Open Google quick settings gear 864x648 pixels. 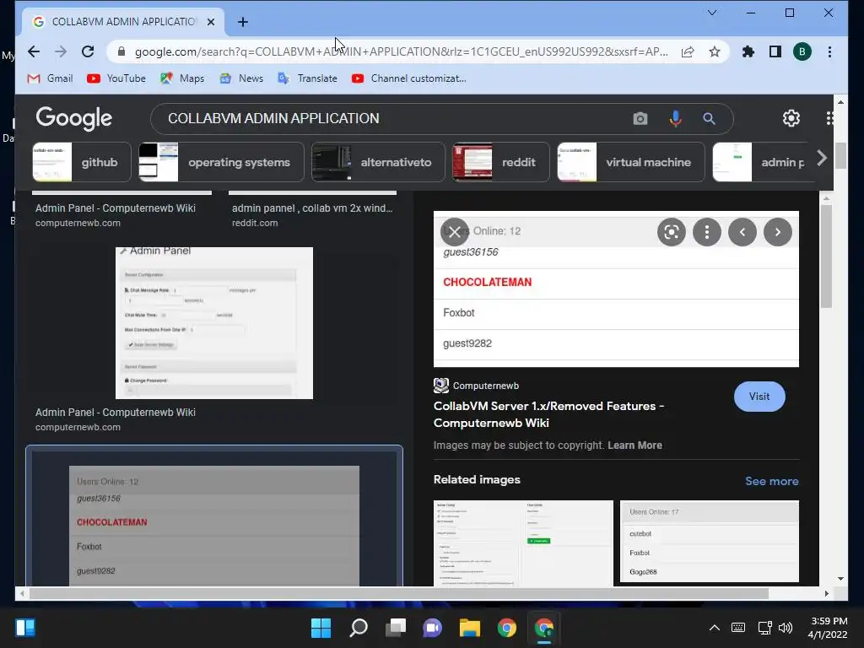click(x=791, y=118)
